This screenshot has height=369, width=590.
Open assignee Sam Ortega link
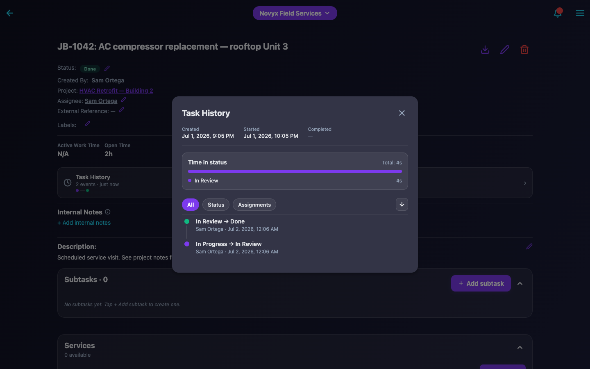(x=101, y=101)
